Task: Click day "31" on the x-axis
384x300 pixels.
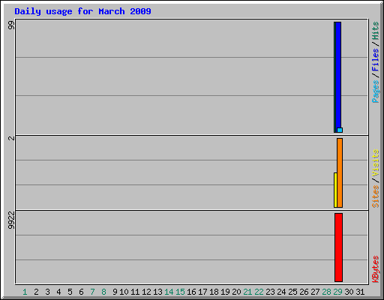Action: click(360, 292)
